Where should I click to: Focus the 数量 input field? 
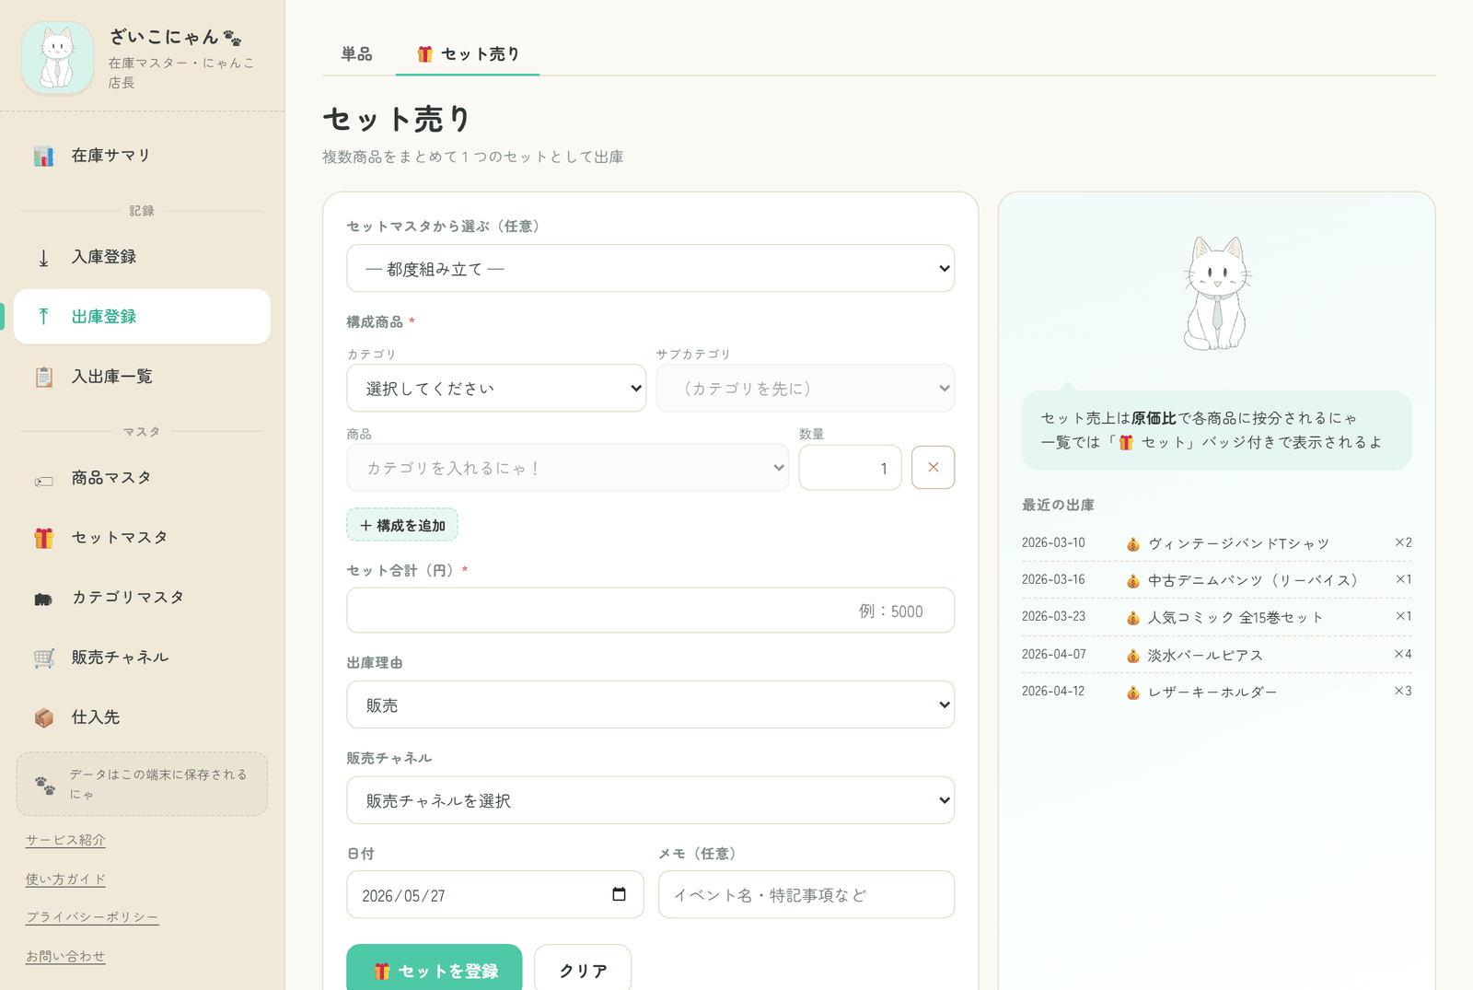(850, 468)
